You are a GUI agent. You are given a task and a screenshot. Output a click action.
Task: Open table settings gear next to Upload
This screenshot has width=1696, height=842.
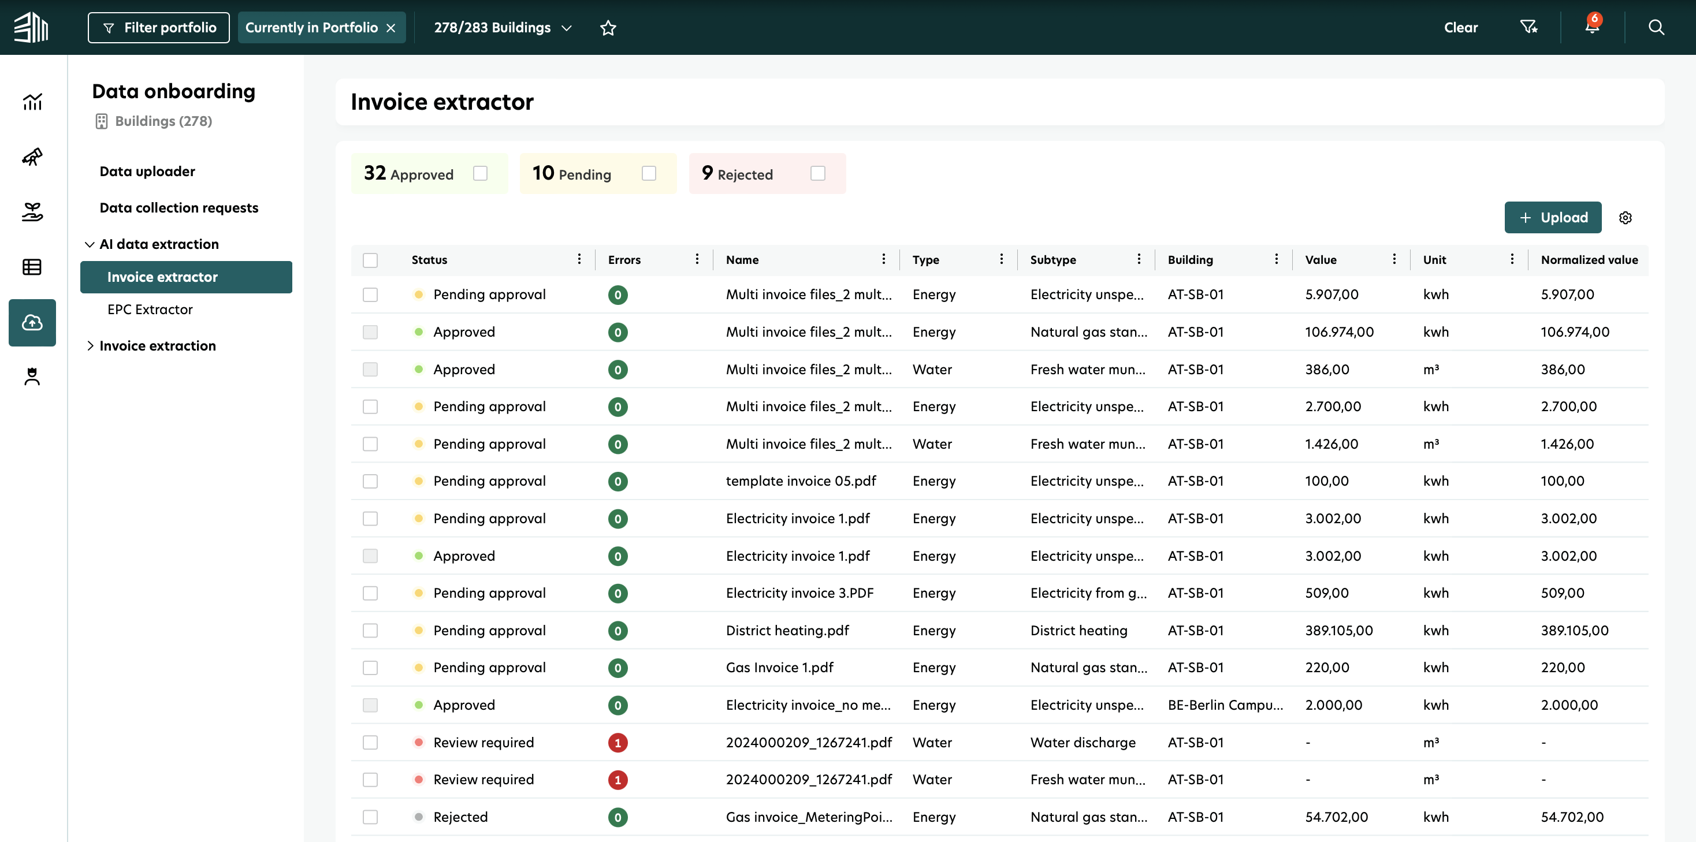coord(1625,218)
